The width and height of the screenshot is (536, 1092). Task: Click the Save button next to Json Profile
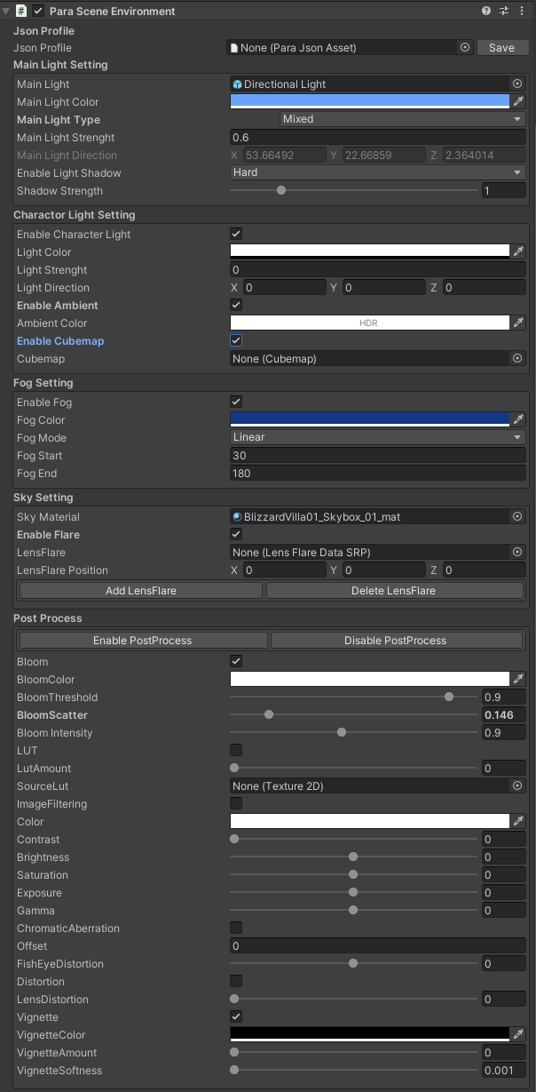[x=502, y=47]
